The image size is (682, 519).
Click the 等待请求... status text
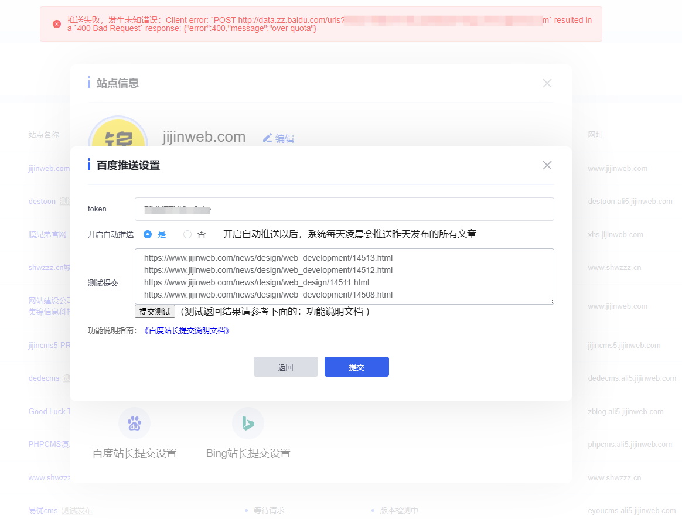(x=272, y=510)
